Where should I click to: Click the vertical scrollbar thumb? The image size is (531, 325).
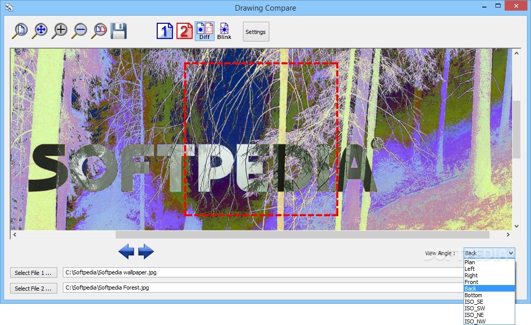pos(516,129)
